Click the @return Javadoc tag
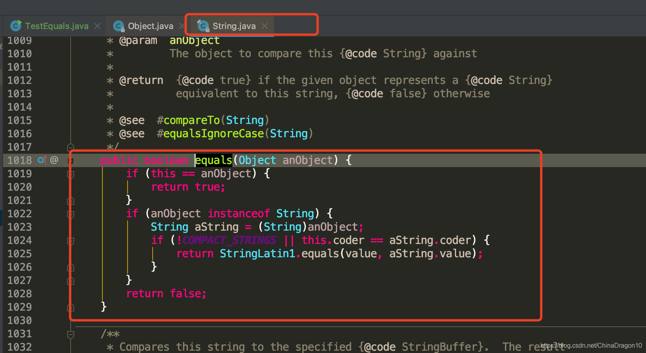 click(x=141, y=80)
